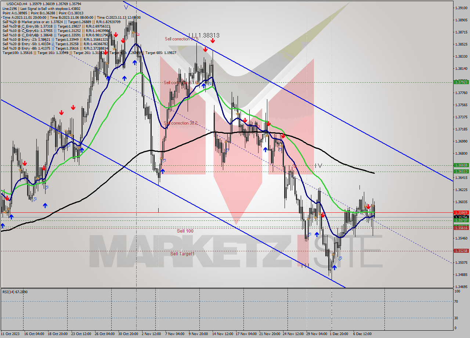470x338 pixels.
Task: Click the 29 Nov 04:00 time label
Action: (317, 334)
